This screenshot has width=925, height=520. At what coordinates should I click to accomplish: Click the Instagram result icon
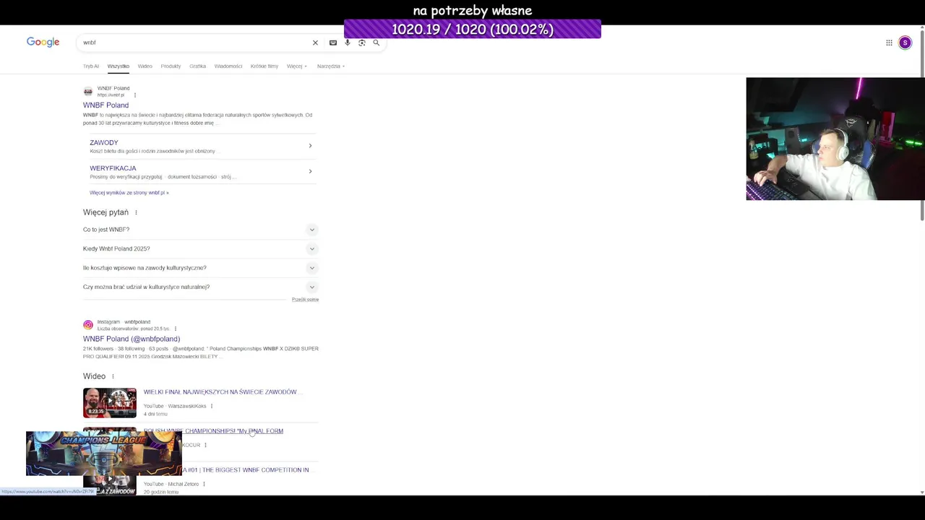(x=88, y=325)
